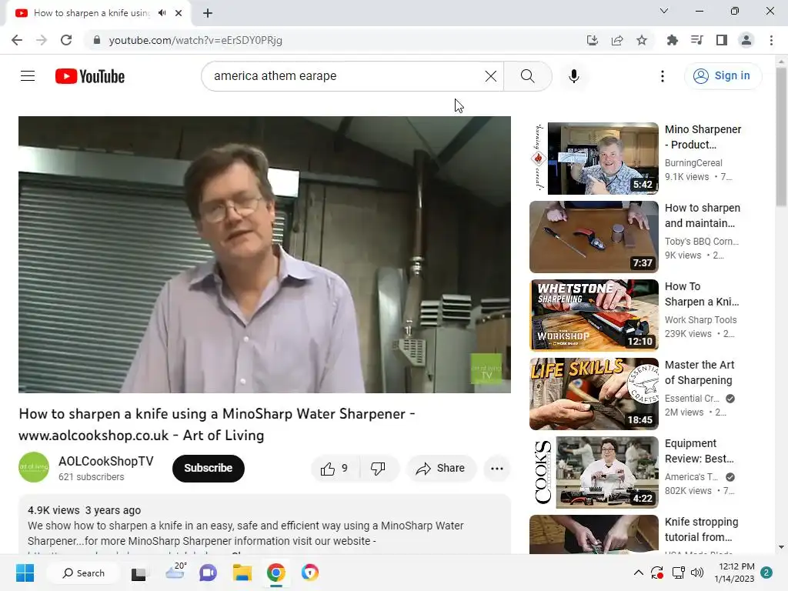
Task: Sign in to YouTube
Action: click(x=722, y=76)
